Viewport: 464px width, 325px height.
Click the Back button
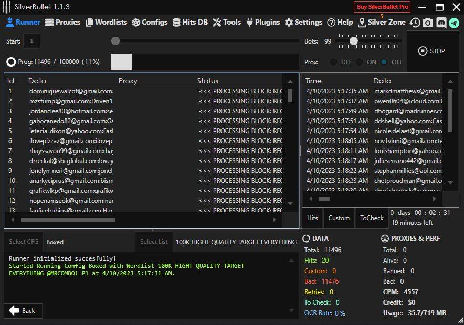coord(23,310)
